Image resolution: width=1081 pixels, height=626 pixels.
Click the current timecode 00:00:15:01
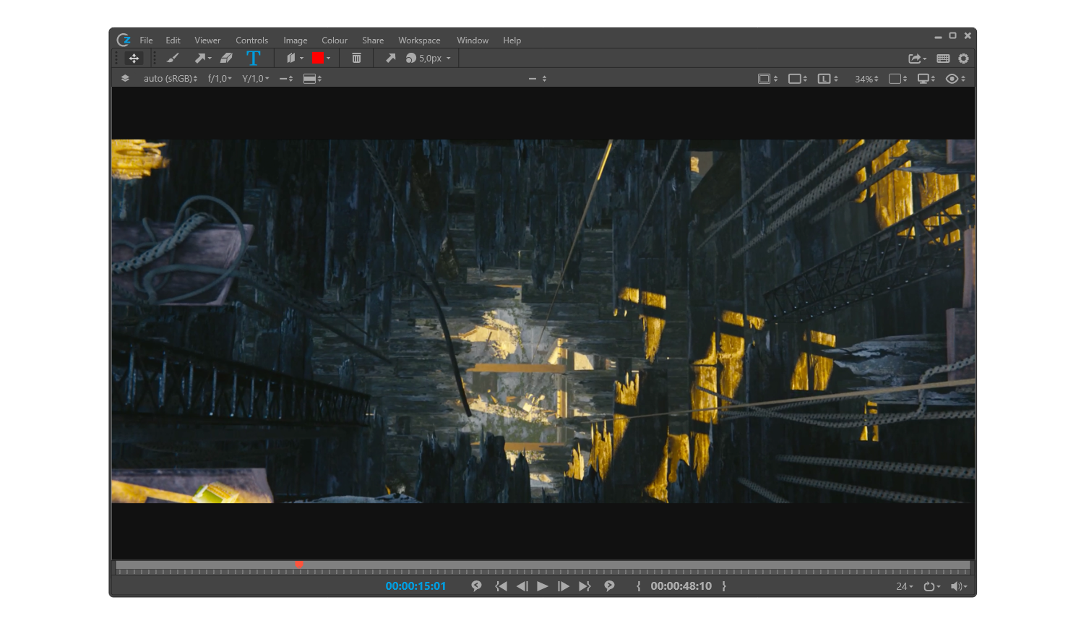point(415,586)
